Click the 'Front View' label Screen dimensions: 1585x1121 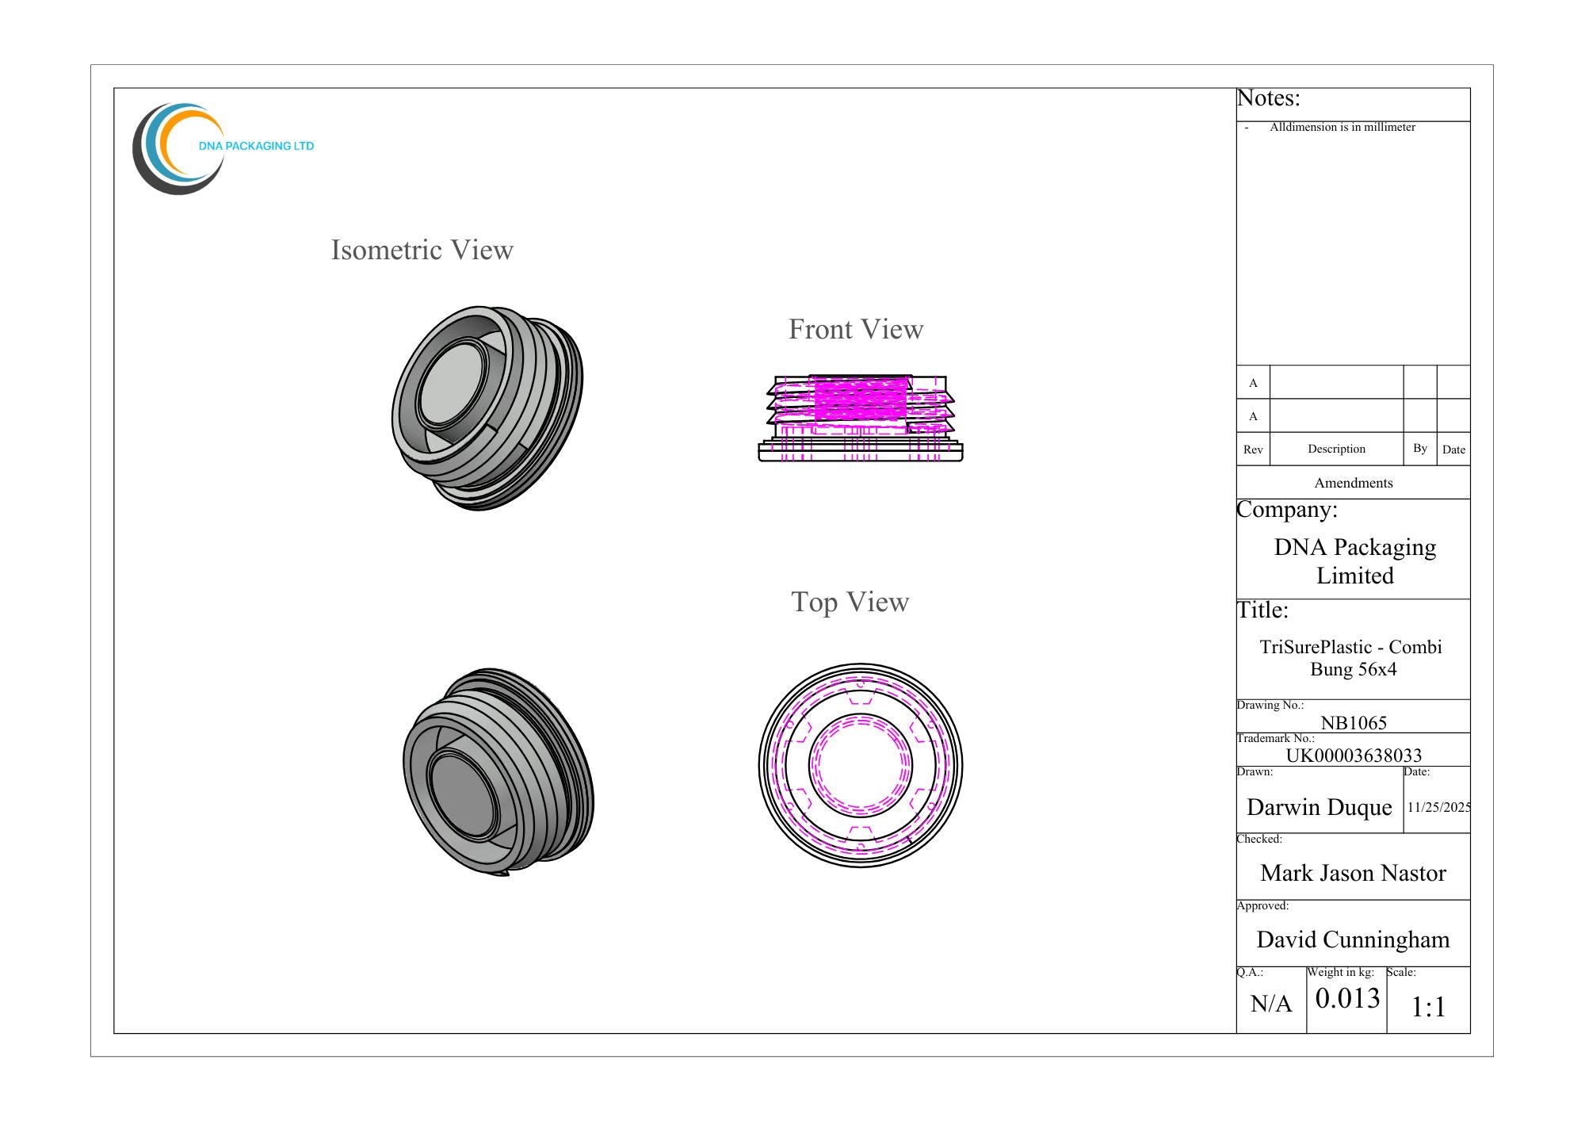856,329
